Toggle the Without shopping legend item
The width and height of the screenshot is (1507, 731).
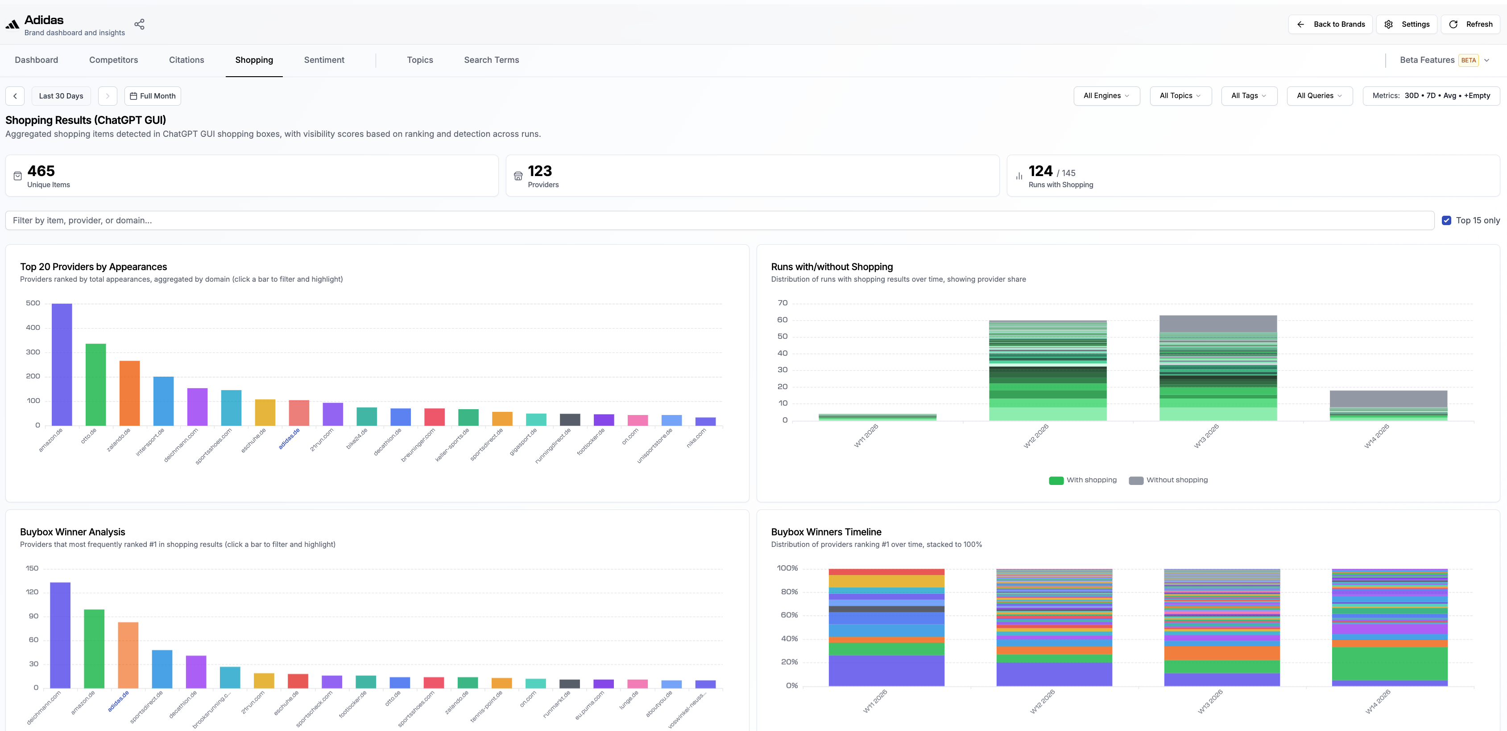click(1168, 480)
